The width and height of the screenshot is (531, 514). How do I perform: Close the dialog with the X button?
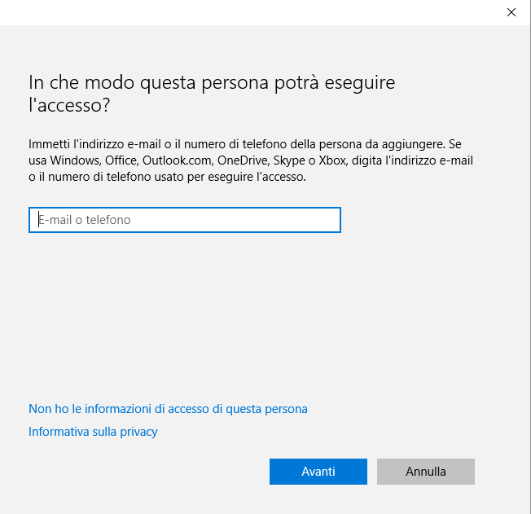point(511,12)
